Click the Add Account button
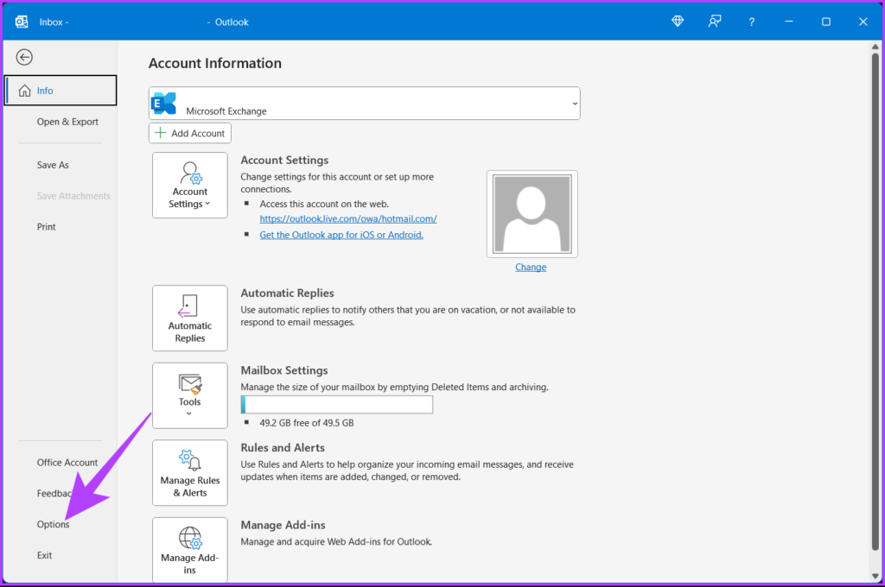The image size is (885, 587). 190,133
